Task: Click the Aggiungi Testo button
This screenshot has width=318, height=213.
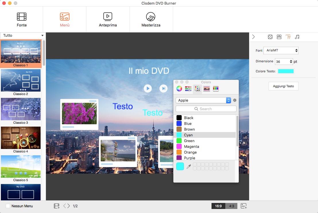Action: (x=283, y=86)
